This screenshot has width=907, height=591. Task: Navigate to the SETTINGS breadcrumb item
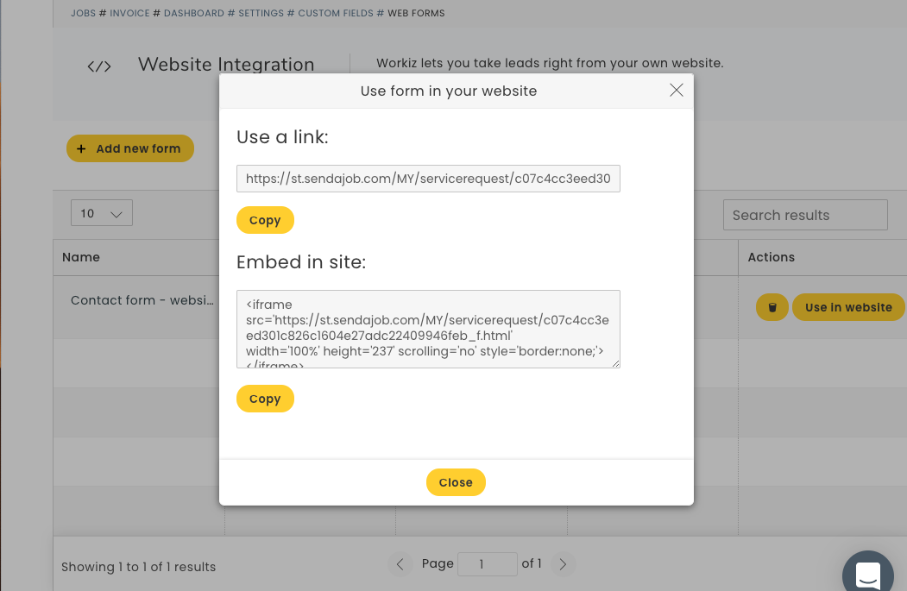click(261, 13)
